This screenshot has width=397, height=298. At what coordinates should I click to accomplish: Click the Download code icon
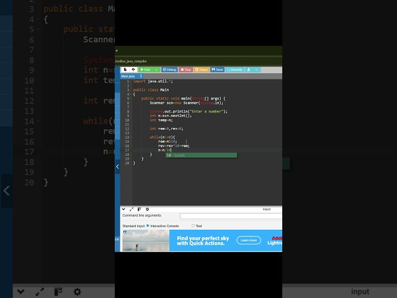(x=249, y=70)
